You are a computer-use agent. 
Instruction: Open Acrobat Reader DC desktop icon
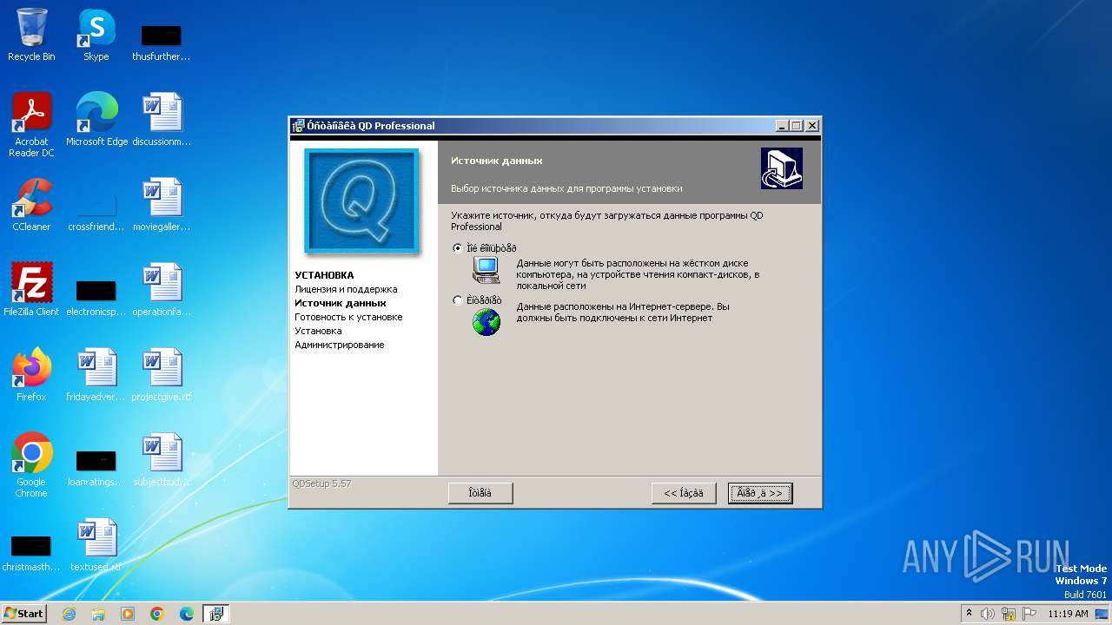click(31, 125)
